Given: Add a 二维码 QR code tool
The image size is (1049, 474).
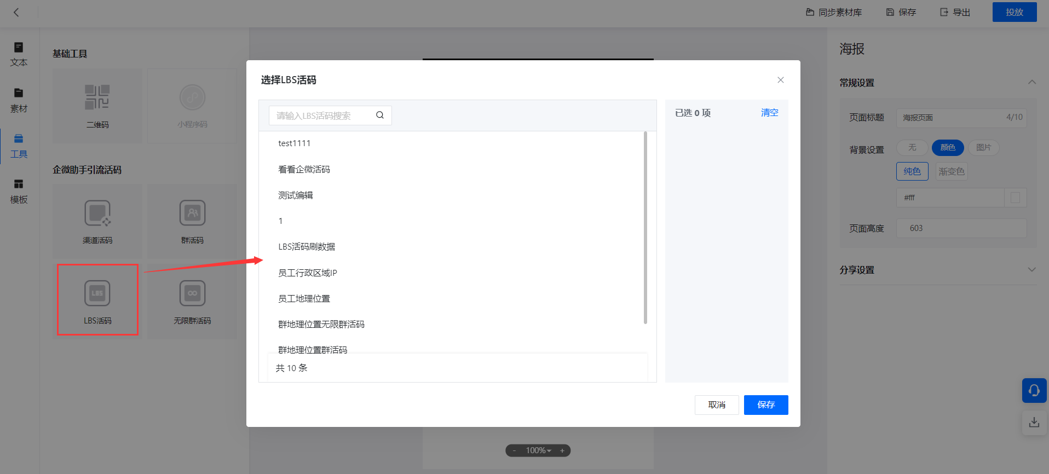Looking at the screenshot, I should [97, 106].
